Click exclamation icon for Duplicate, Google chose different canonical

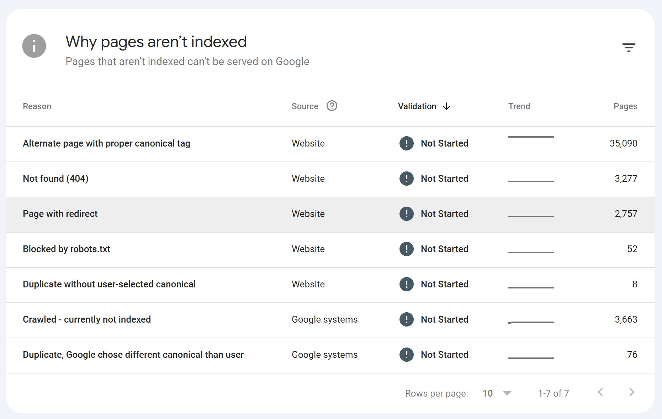click(x=407, y=355)
